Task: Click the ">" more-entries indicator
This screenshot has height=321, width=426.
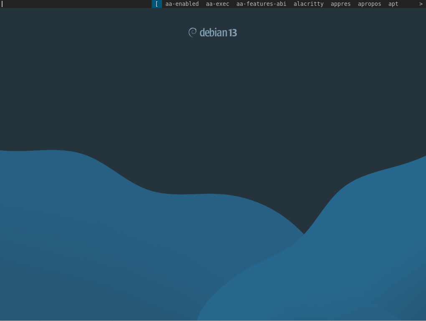Action: click(x=421, y=4)
